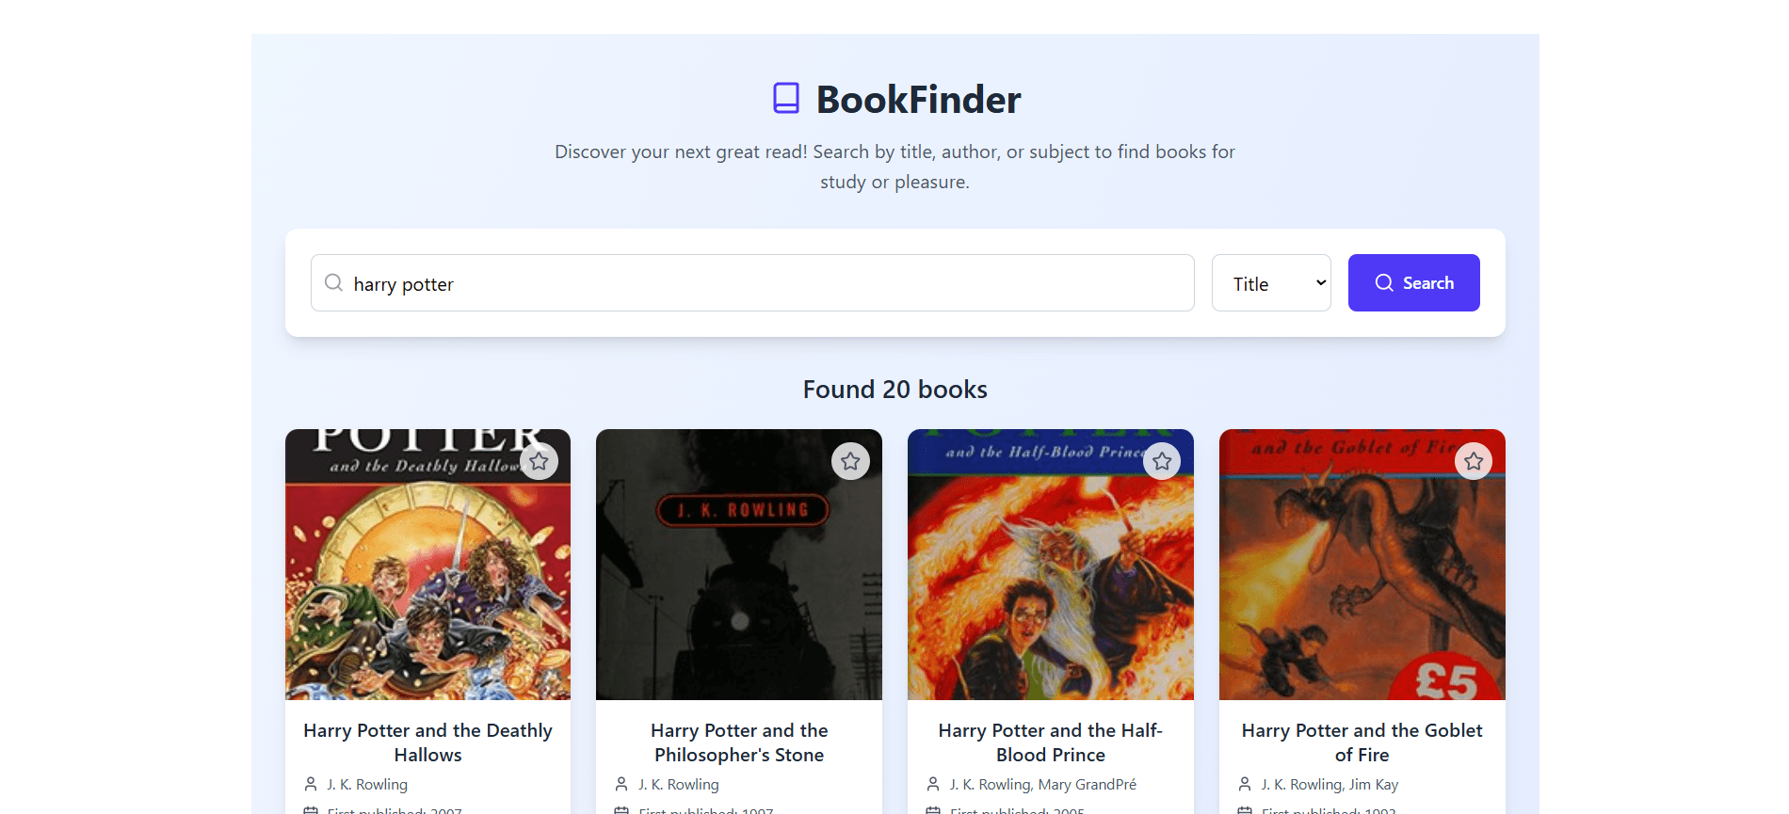The image size is (1789, 814).
Task: Click the magnifier icon inside search field
Action: click(333, 282)
